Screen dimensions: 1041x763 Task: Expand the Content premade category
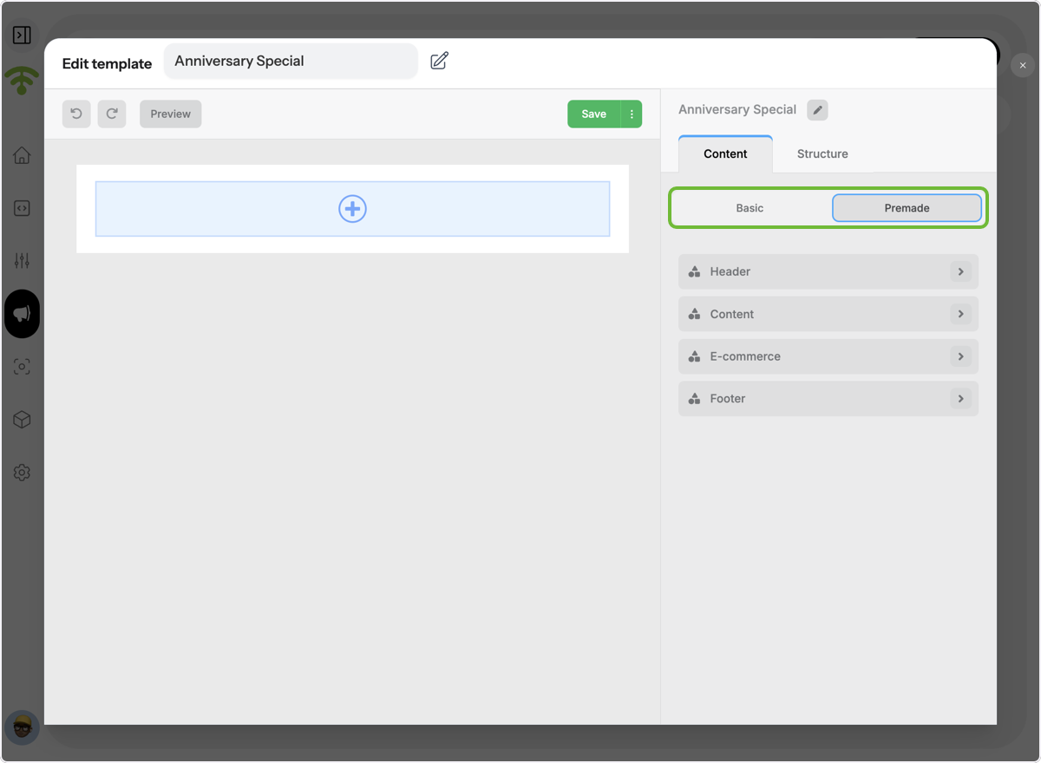click(x=828, y=314)
